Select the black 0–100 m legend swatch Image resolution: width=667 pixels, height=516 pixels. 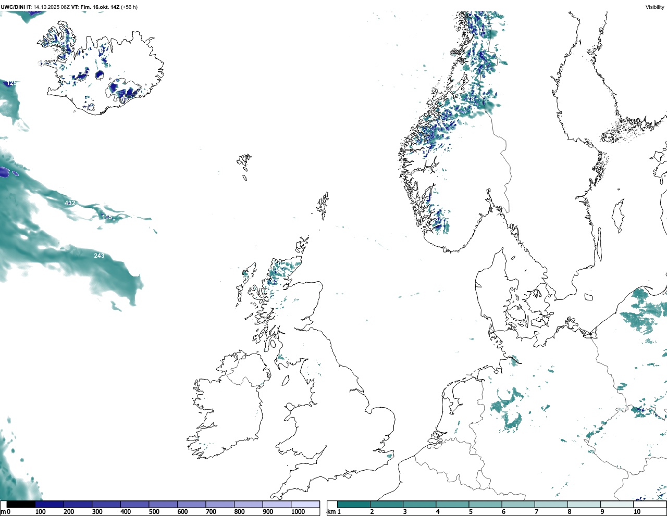pyautogui.click(x=21, y=505)
